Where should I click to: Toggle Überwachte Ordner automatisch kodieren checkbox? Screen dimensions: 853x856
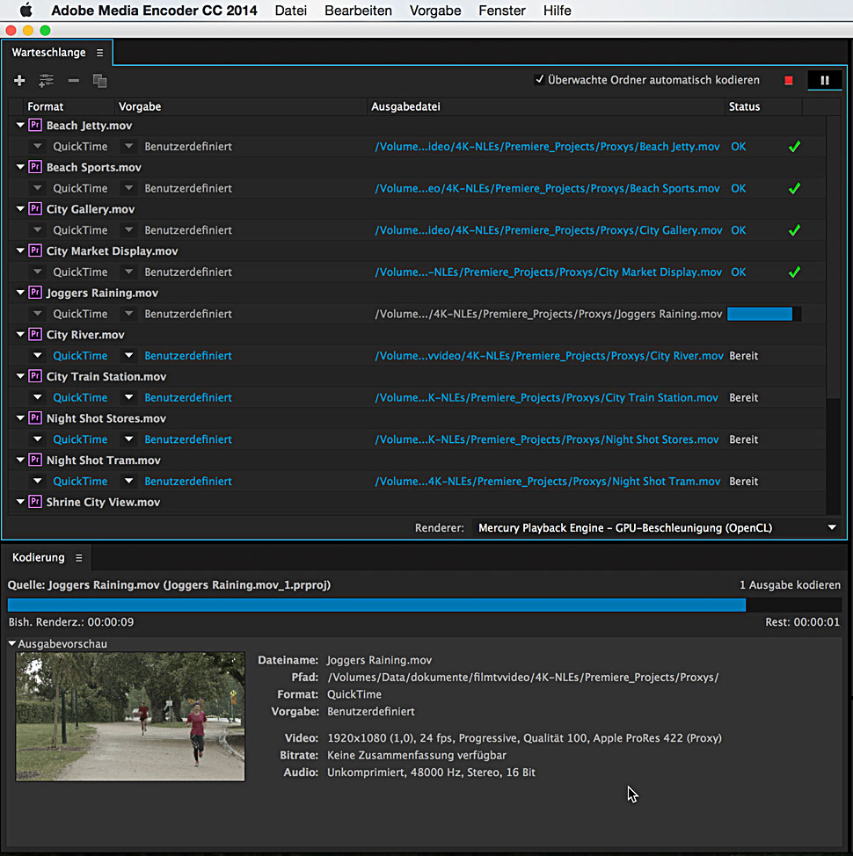(540, 80)
